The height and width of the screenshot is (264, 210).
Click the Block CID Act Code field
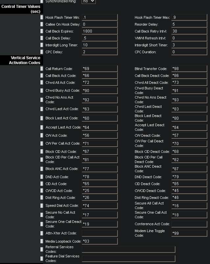[x=99, y=152]
